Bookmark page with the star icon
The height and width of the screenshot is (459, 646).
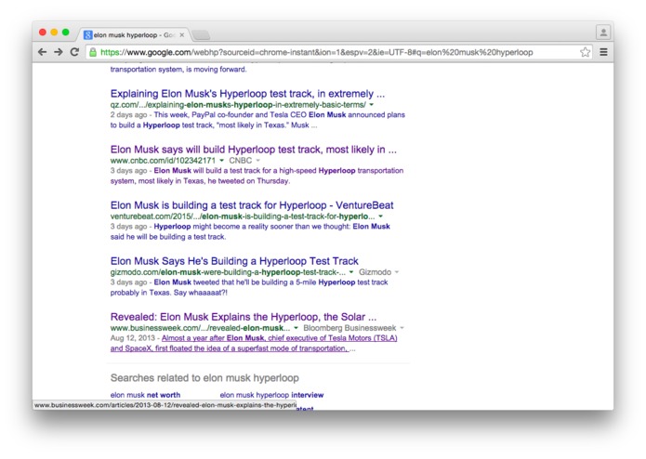pyautogui.click(x=585, y=52)
